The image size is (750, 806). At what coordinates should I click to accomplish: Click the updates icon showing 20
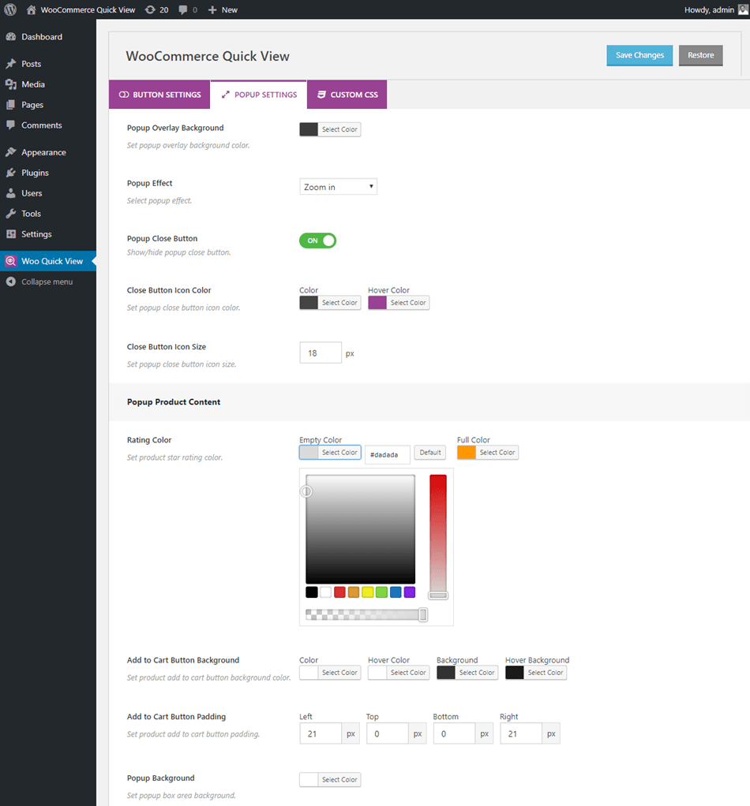[150, 9]
